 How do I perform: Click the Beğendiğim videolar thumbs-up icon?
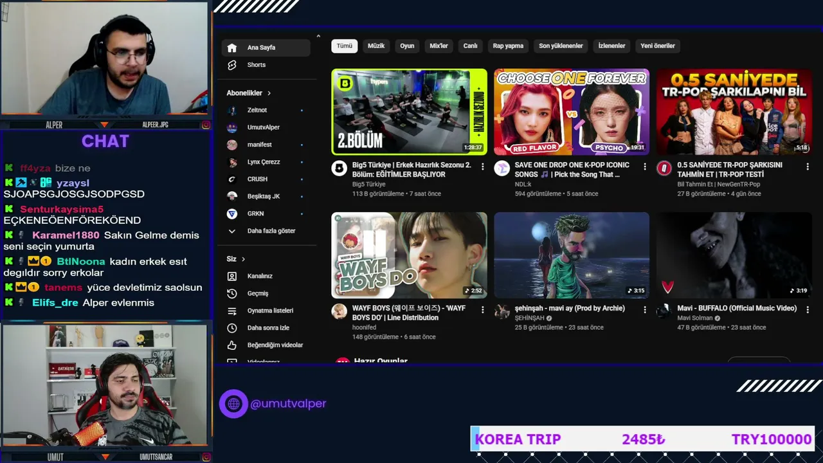tap(232, 345)
